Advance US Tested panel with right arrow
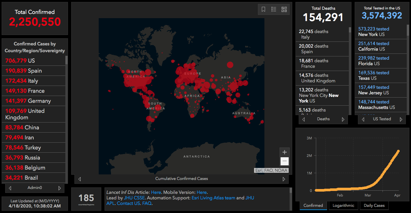Screen dimensions: 411x213 point(401,119)
